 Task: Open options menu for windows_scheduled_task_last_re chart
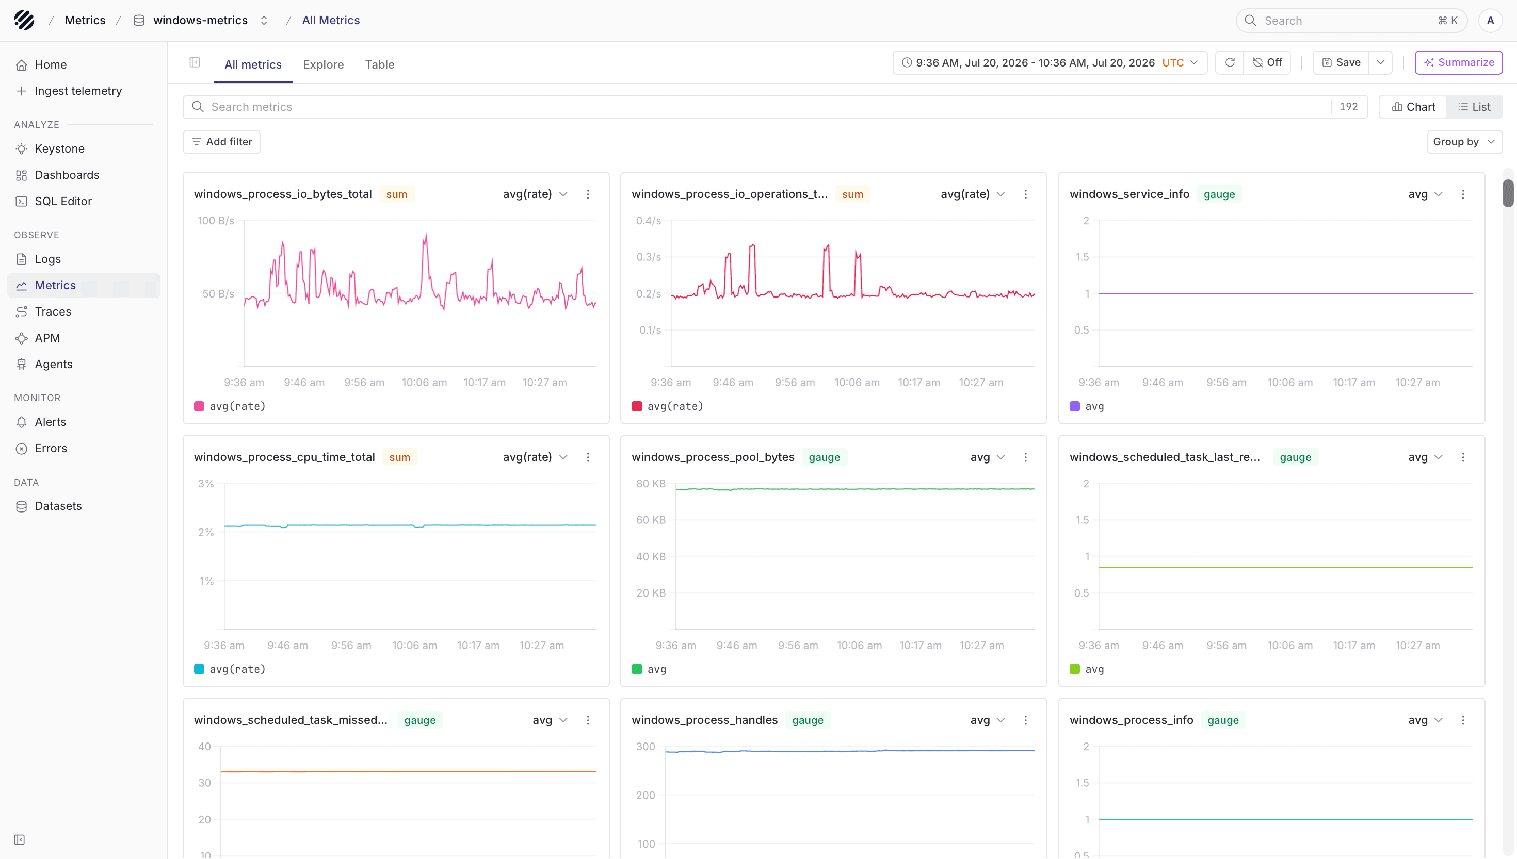pos(1463,457)
